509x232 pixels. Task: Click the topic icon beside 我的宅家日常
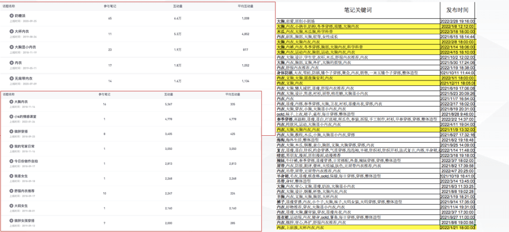pos(12,146)
